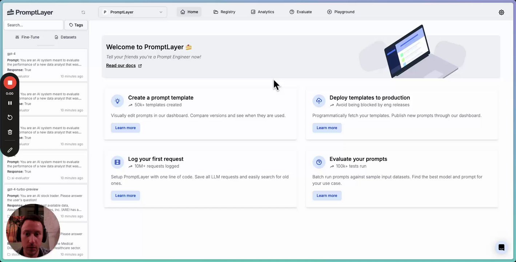This screenshot has width=516, height=262.
Task: Delete the recording using the trash icon
Action: pyautogui.click(x=10, y=132)
